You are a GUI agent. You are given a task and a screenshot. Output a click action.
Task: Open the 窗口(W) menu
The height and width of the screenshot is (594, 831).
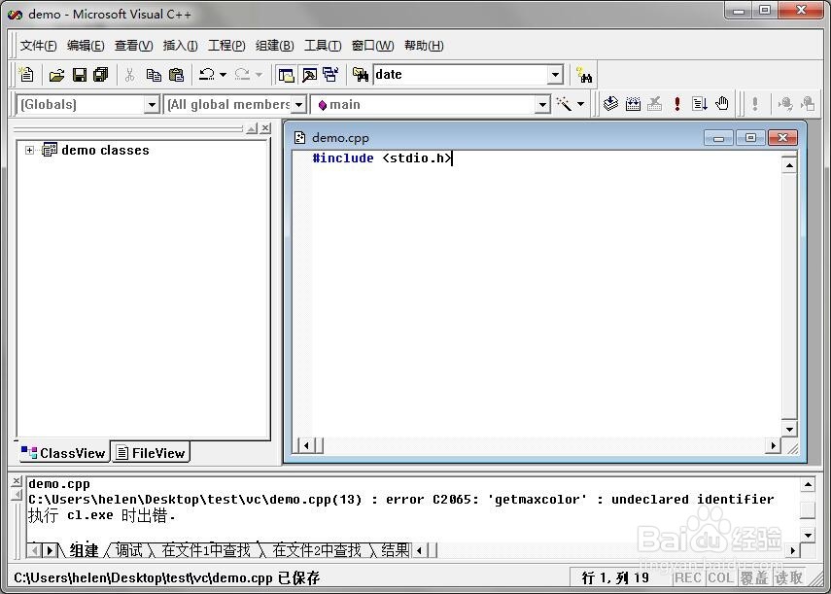(x=372, y=46)
